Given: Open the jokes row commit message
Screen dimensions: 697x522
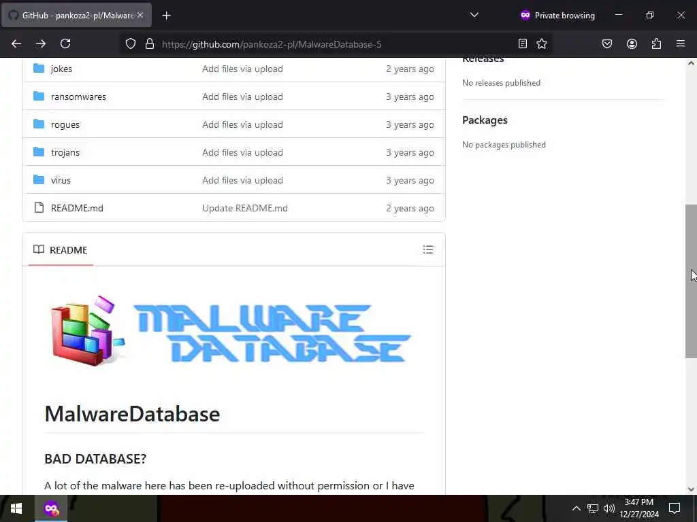Looking at the screenshot, I should pos(242,69).
